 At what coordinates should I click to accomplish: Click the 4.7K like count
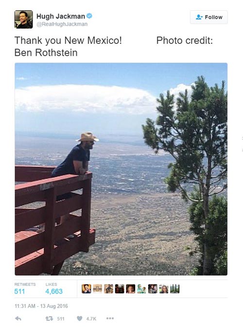(91, 318)
